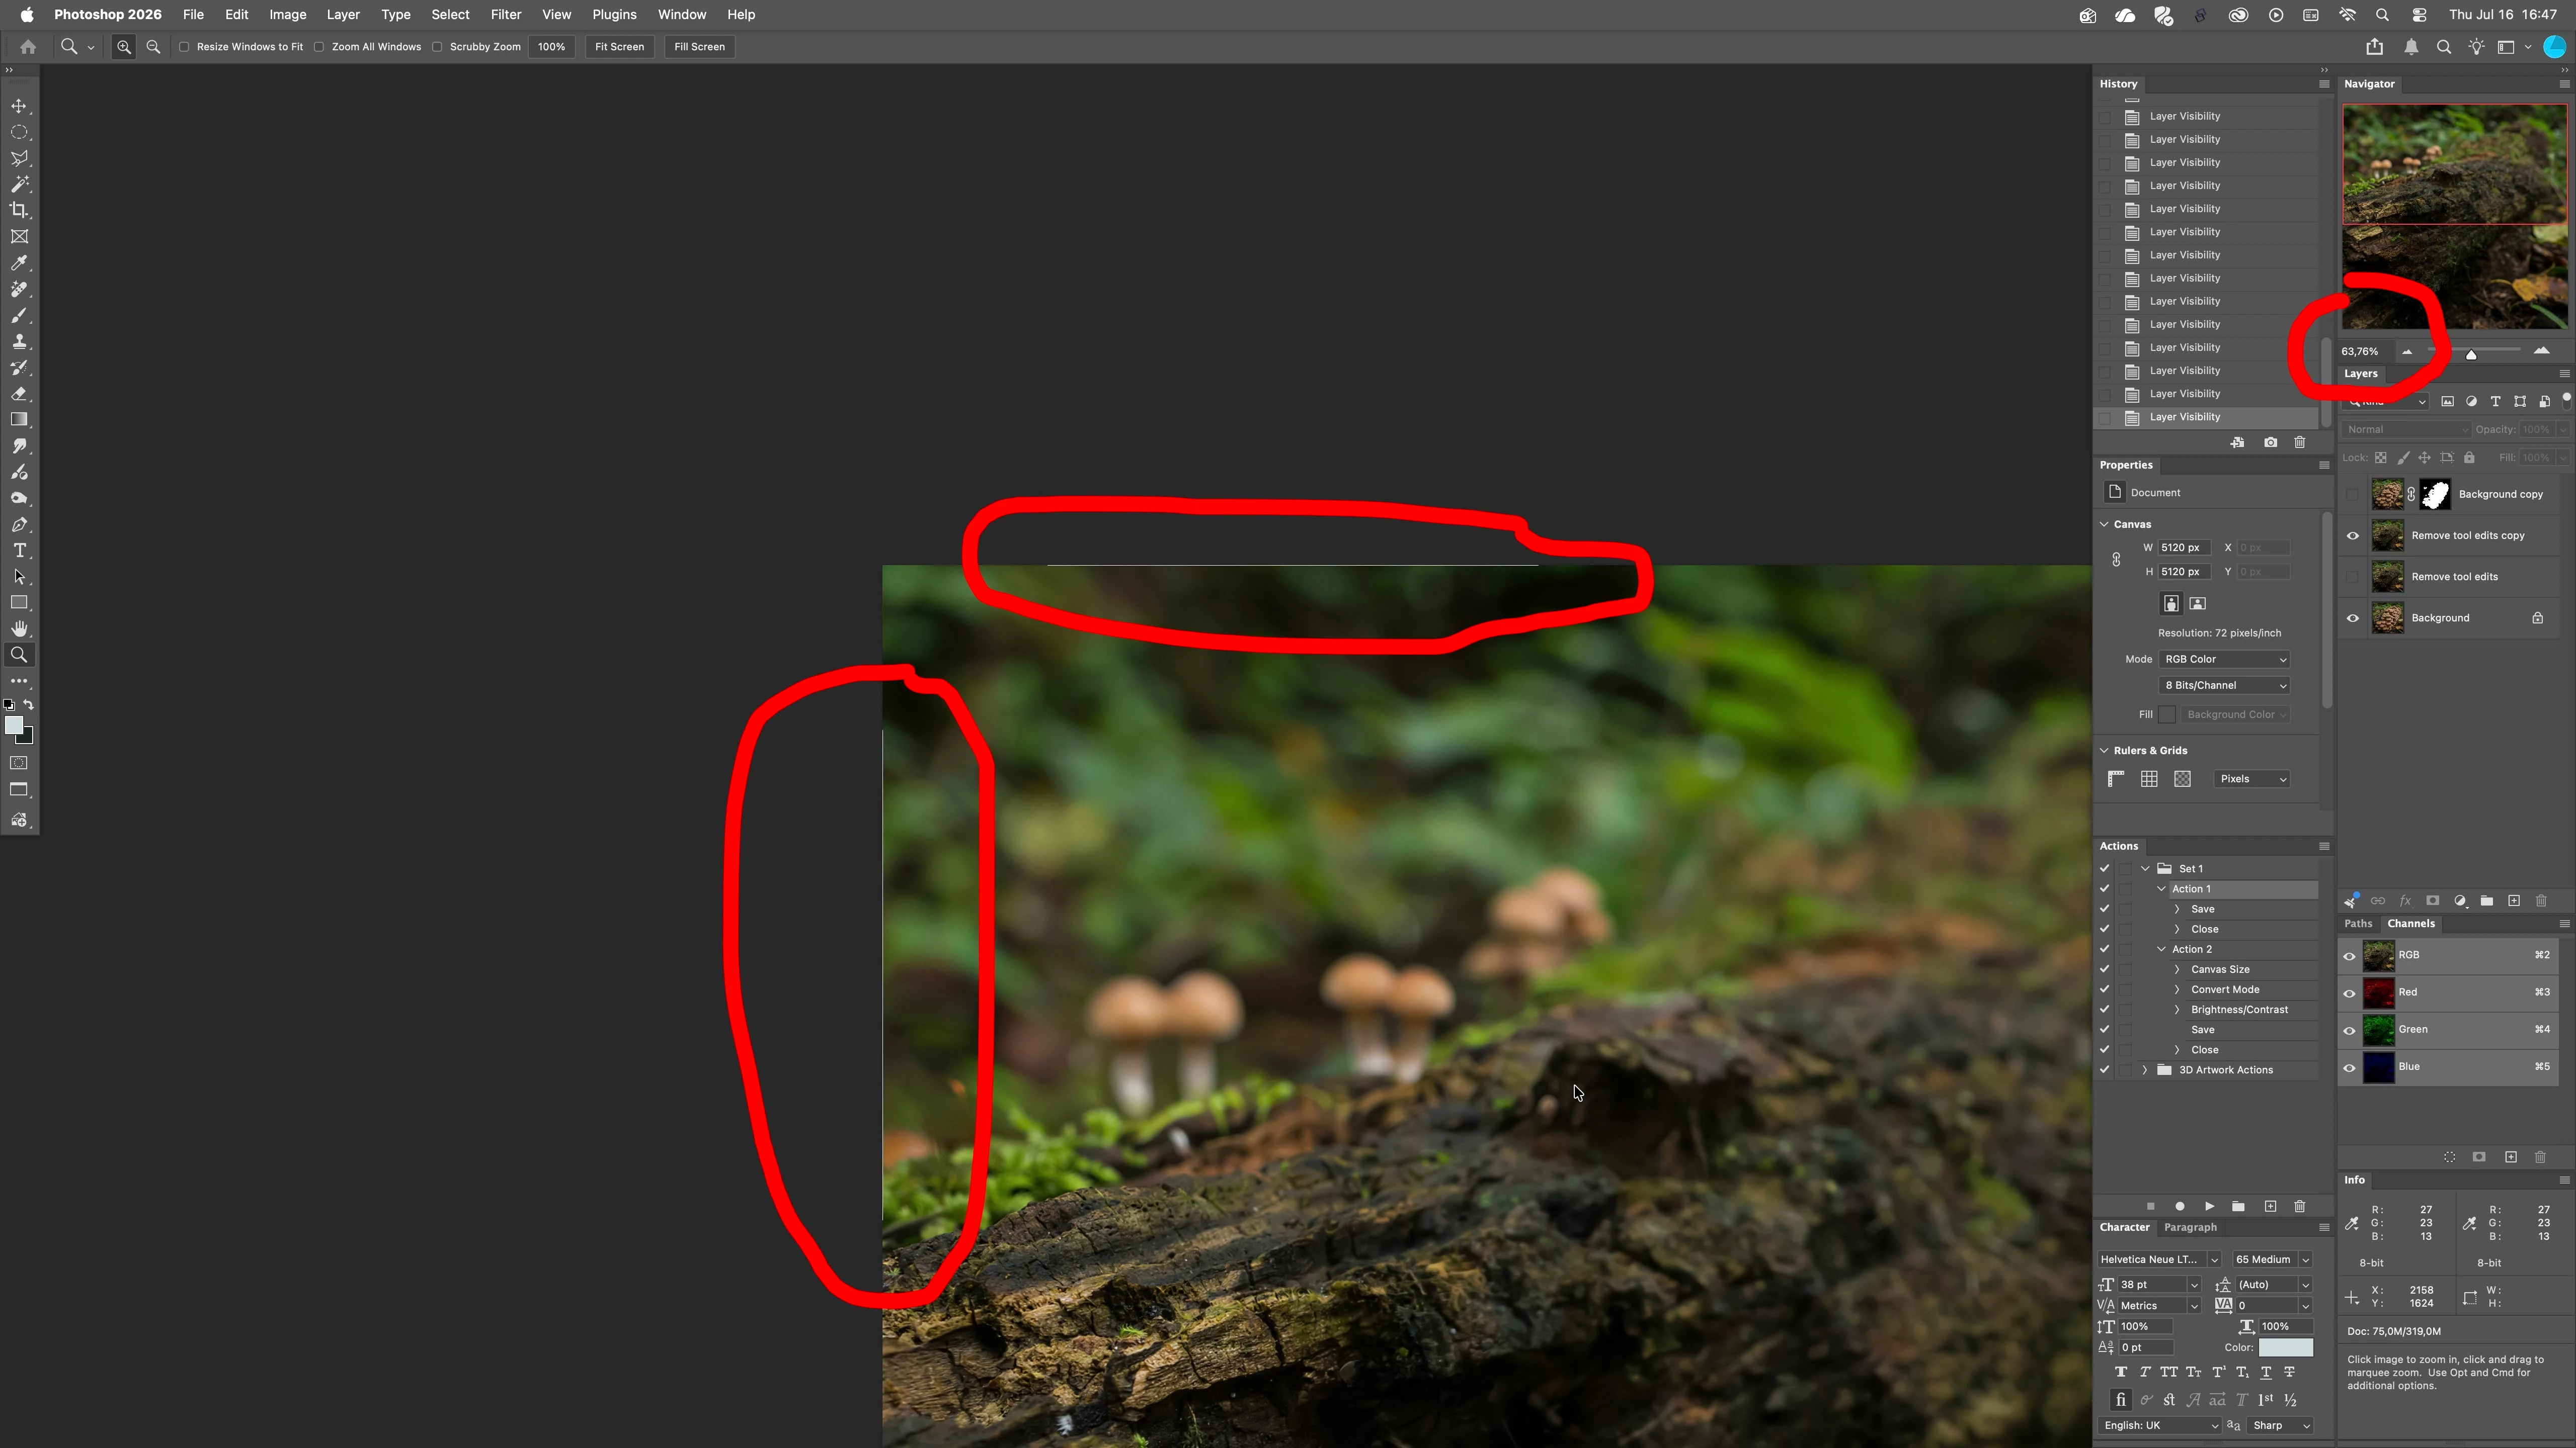Click the text Color swatch

pyautogui.click(x=2285, y=1348)
